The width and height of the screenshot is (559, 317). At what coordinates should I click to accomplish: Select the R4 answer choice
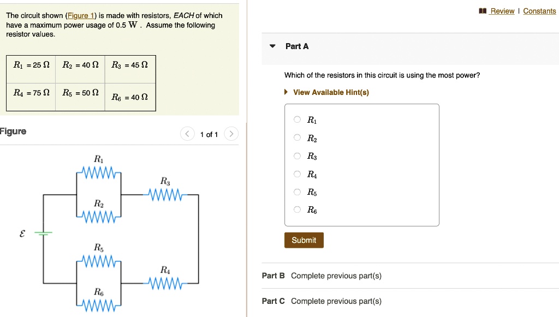pyautogui.click(x=297, y=174)
